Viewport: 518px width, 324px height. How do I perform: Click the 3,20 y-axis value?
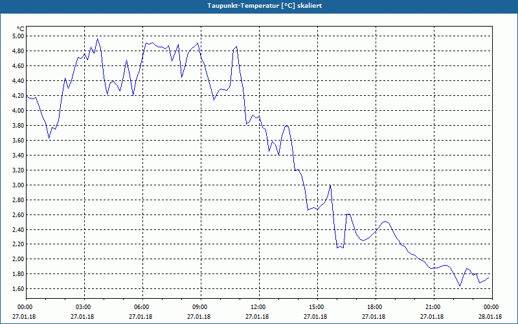(x=19, y=170)
